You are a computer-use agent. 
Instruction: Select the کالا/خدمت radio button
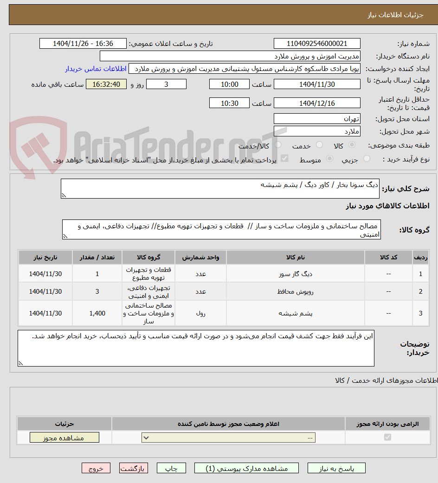278,145
